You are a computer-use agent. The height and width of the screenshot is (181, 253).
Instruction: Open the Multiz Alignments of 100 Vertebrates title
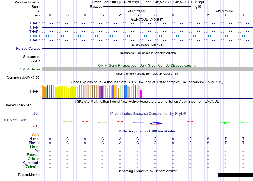[x=147, y=131]
